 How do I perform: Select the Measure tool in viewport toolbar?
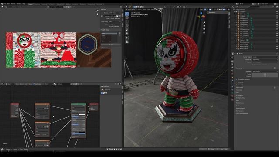pos(127,42)
